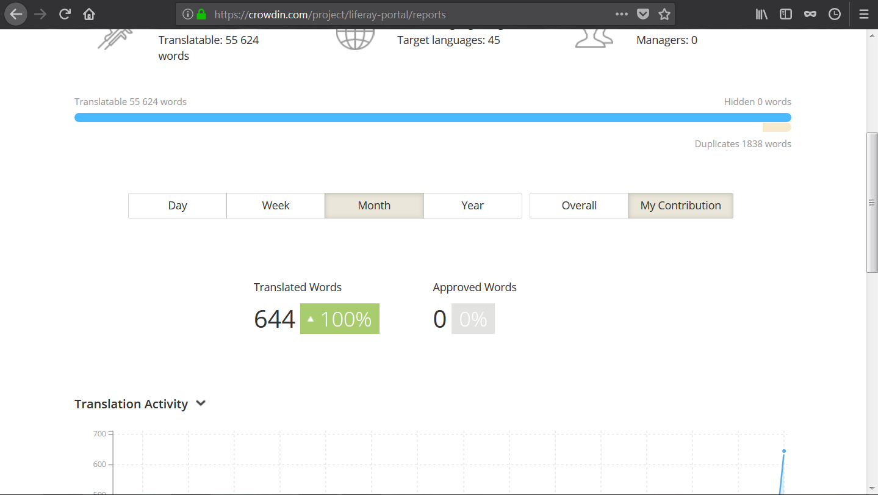Click the globe icon beside Target languages
This screenshot has height=495, width=878.
[355, 39]
